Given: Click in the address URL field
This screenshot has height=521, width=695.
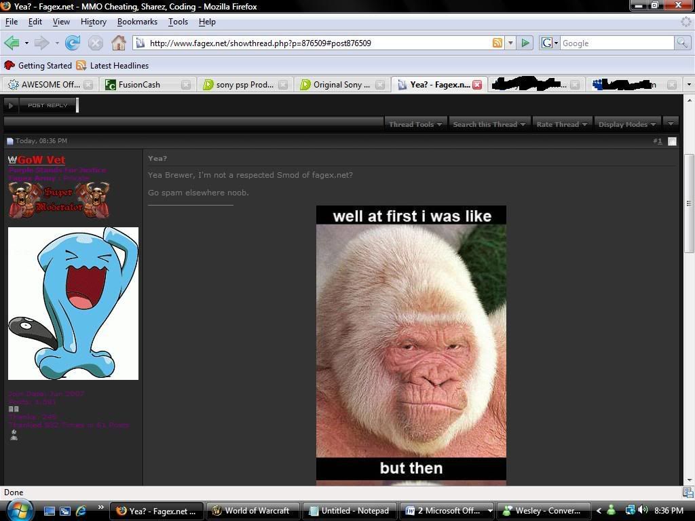Looking at the screenshot, I should (x=319, y=43).
